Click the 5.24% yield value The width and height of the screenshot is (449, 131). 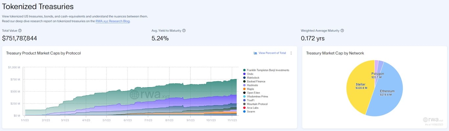pyautogui.click(x=160, y=38)
